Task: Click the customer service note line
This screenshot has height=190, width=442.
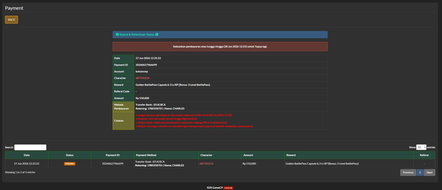Action: pyautogui.click(x=195, y=126)
